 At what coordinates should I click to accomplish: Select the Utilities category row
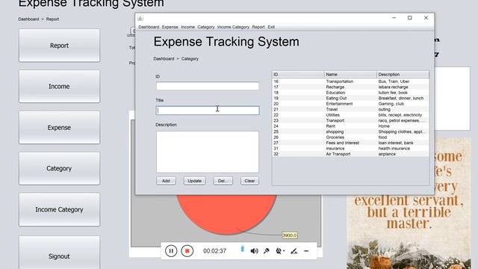click(x=350, y=115)
